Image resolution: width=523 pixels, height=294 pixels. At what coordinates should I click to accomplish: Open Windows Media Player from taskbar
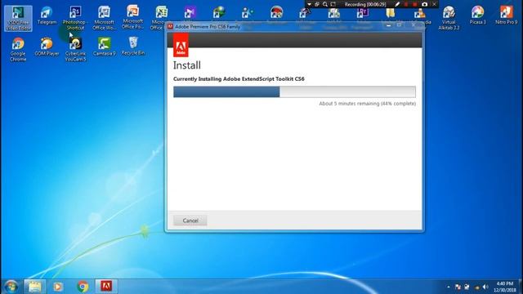pyautogui.click(x=58, y=287)
